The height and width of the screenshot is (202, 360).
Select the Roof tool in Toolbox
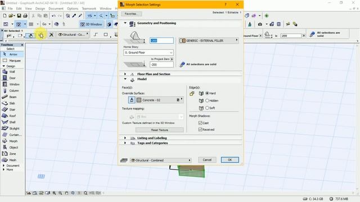point(12,116)
